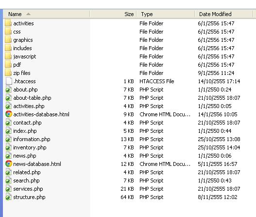The height and width of the screenshot is (217, 256).
Task: Select the information.php file name
Action: (x=32, y=139)
